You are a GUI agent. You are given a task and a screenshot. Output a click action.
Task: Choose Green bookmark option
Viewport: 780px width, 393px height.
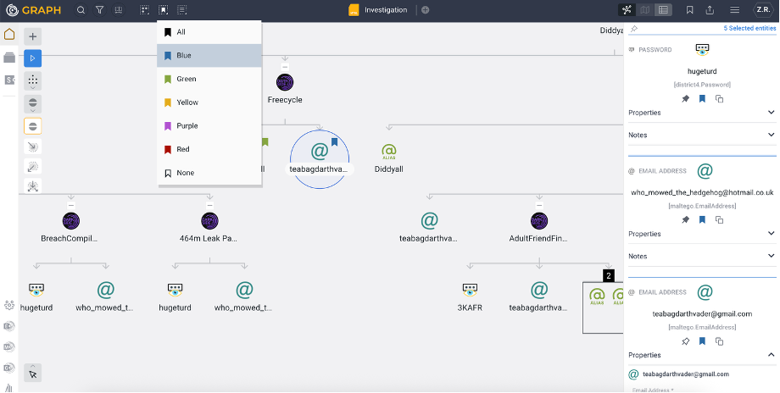coord(209,79)
